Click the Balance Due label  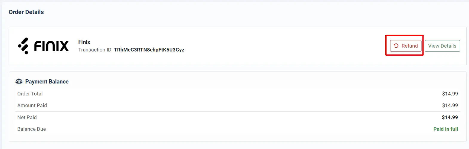(x=32, y=129)
